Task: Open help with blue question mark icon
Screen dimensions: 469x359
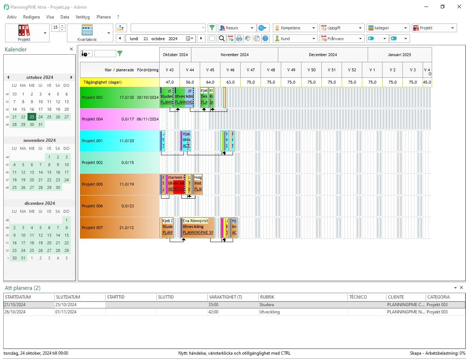Action: pyautogui.click(x=266, y=38)
